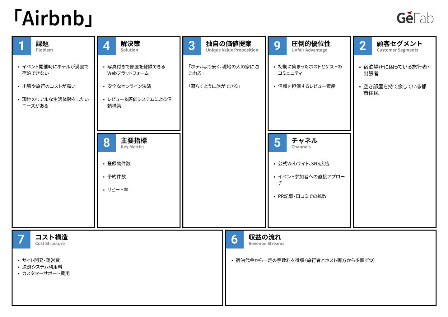Select the blue "2" badge of 顧客セグメント
This screenshot has width=448, height=317.
(362, 46)
